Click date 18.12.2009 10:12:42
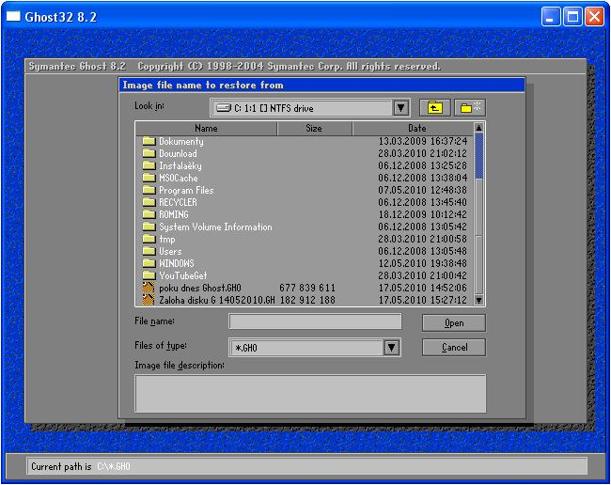Viewport: 611px width, 485px height. pyautogui.click(x=422, y=214)
